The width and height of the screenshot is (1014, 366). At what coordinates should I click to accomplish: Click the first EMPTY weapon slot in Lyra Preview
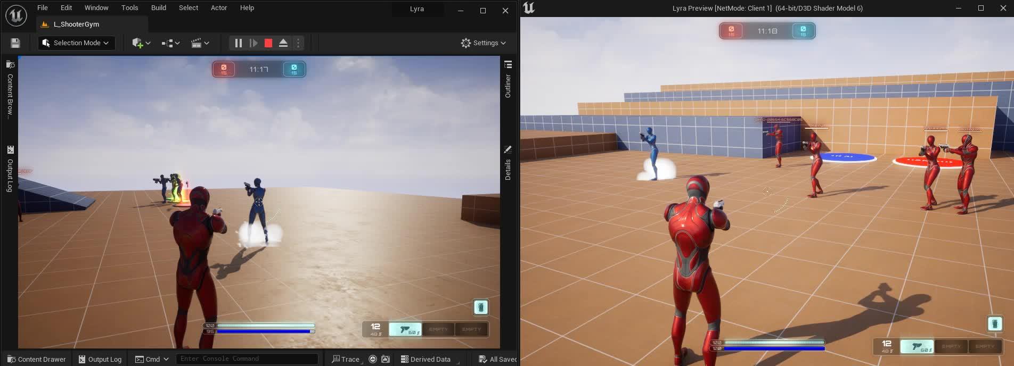[951, 346]
